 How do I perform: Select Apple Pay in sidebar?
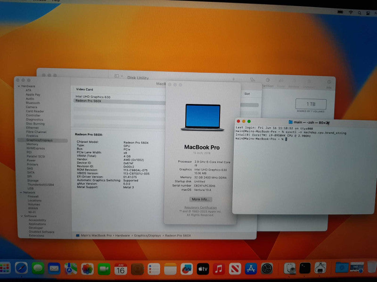click(x=33, y=94)
